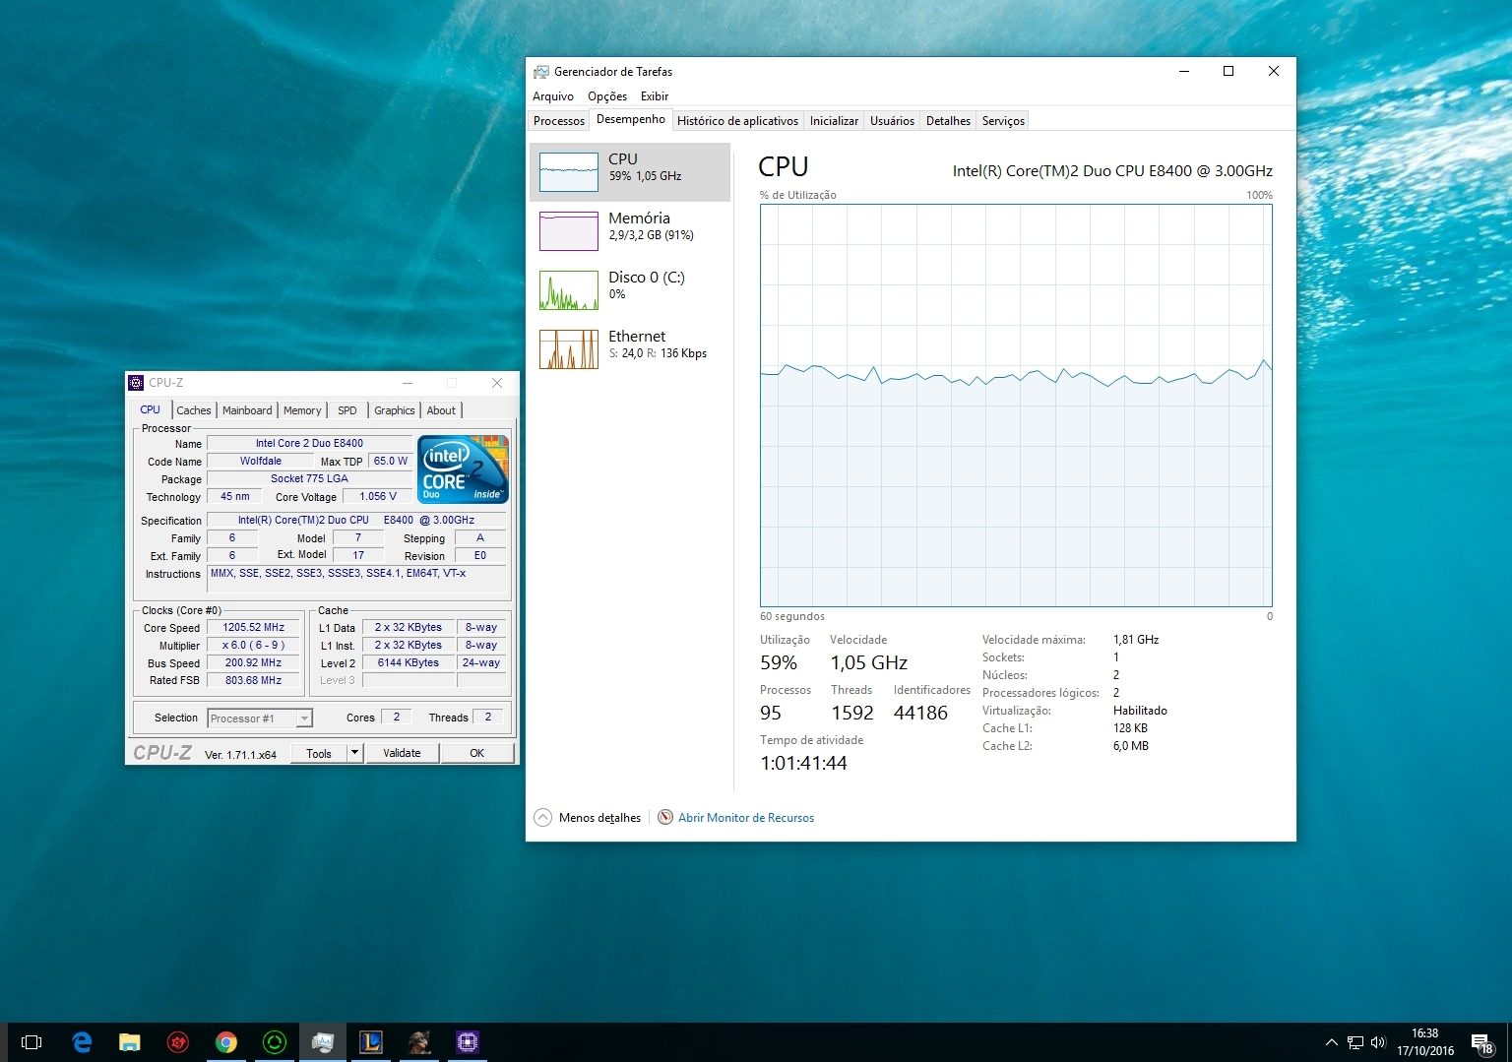Click Tempo de atividade 1:01:41:44 value

(803, 763)
